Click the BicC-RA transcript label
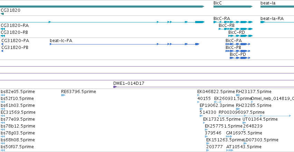294x152 pixels. 222,19
